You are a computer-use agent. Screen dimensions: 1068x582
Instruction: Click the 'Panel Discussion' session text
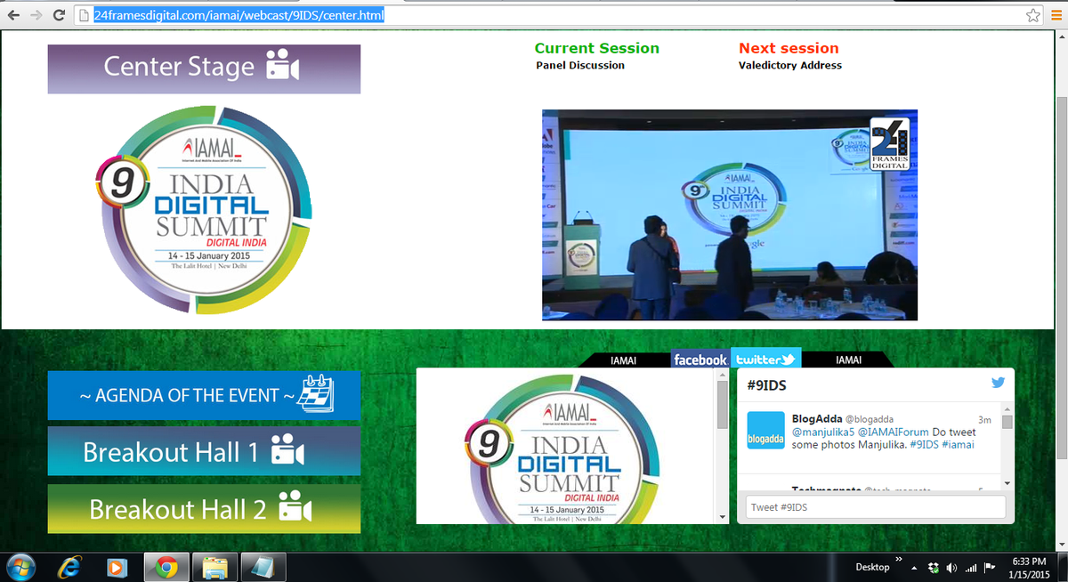click(x=580, y=66)
